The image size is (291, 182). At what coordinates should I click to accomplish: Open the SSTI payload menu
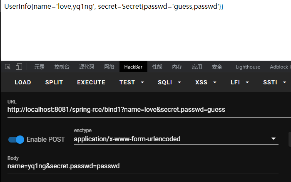274,82
